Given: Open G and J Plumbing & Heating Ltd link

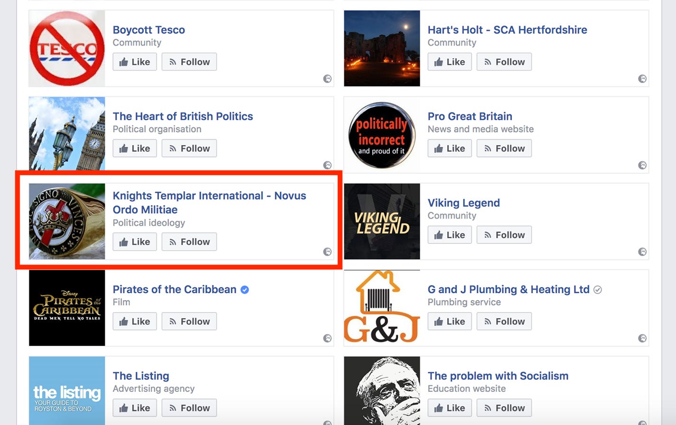Looking at the screenshot, I should (x=509, y=289).
